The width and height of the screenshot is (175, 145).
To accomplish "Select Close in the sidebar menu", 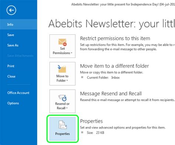I will [11, 76].
